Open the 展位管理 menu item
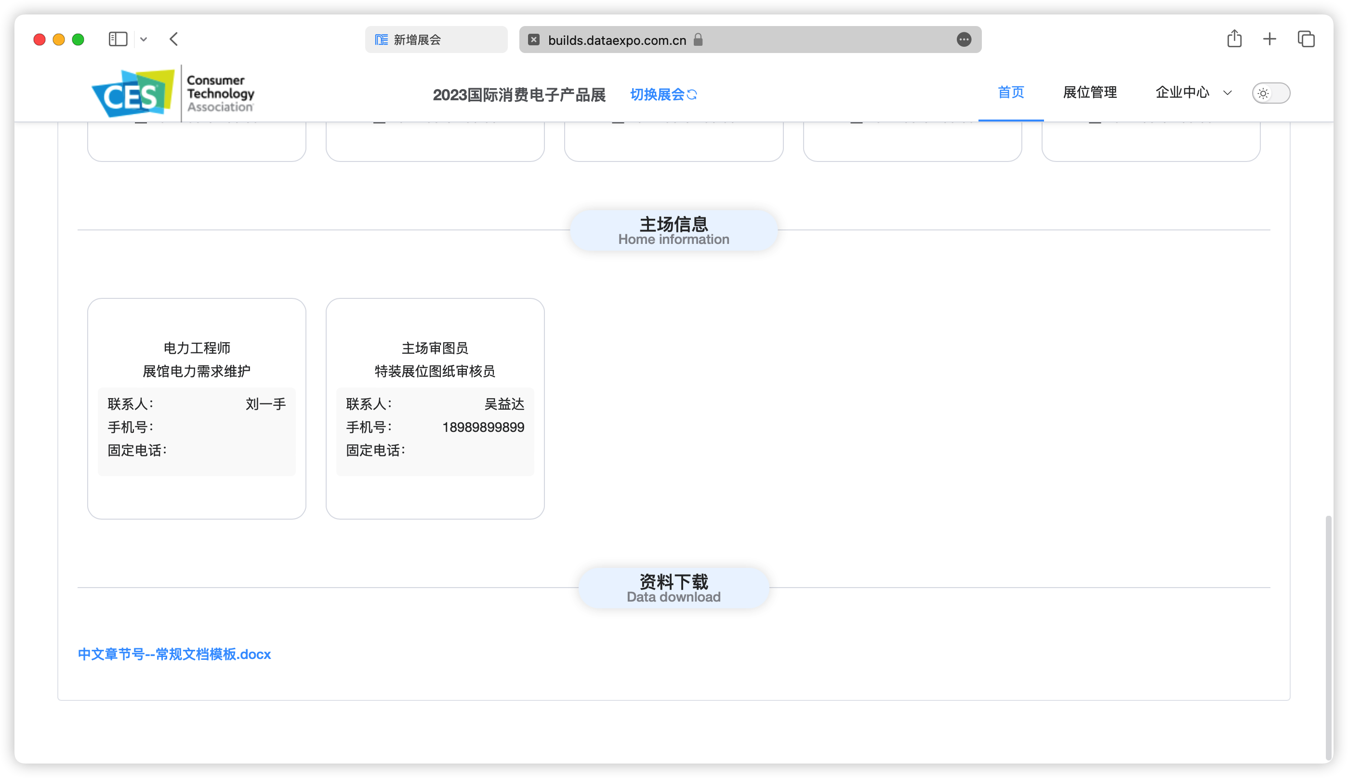1348x778 pixels. click(x=1089, y=93)
